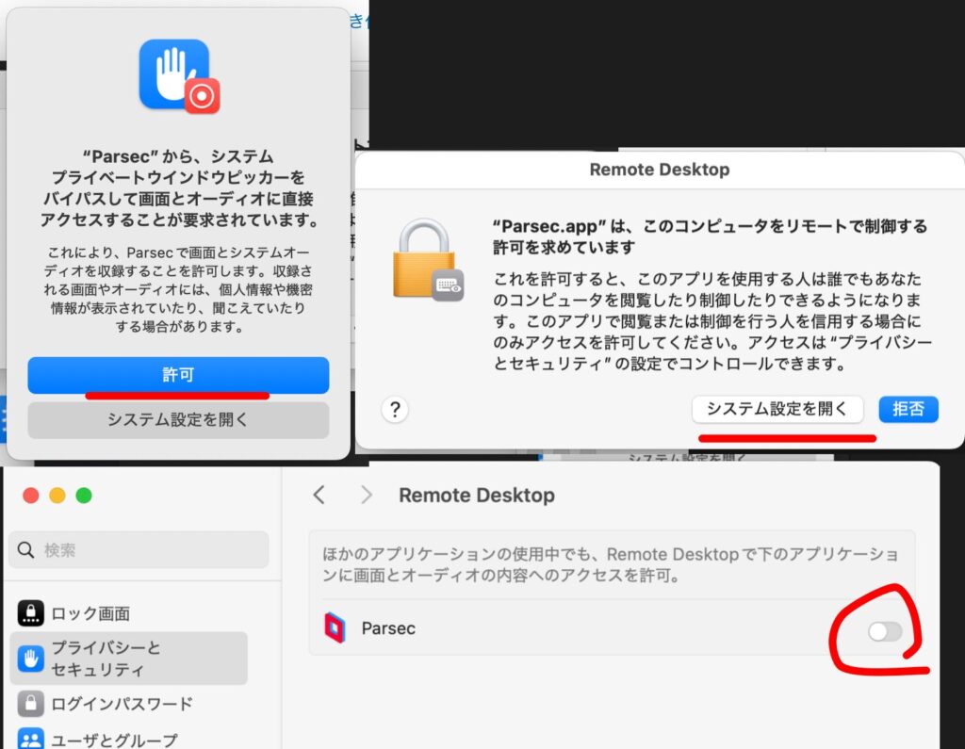
Task: Enable the Parsec Remote Desktop toggle
Action: click(x=885, y=631)
